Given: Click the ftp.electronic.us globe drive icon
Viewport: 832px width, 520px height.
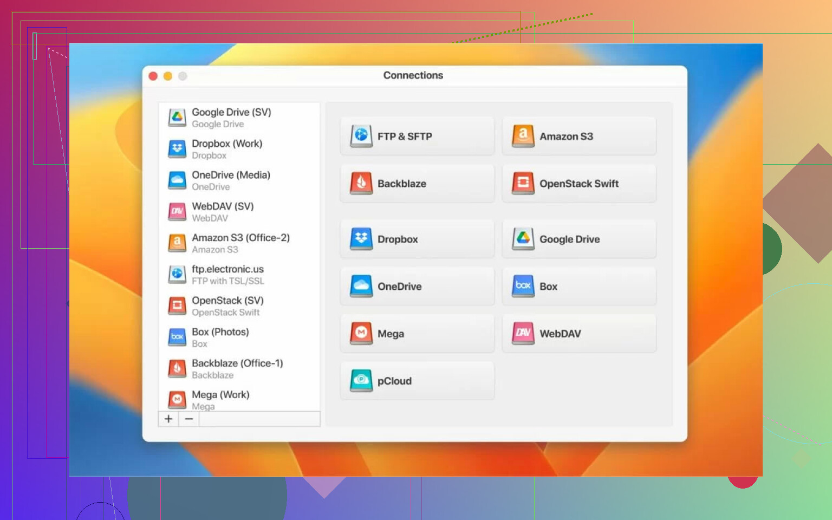Looking at the screenshot, I should click(x=177, y=275).
